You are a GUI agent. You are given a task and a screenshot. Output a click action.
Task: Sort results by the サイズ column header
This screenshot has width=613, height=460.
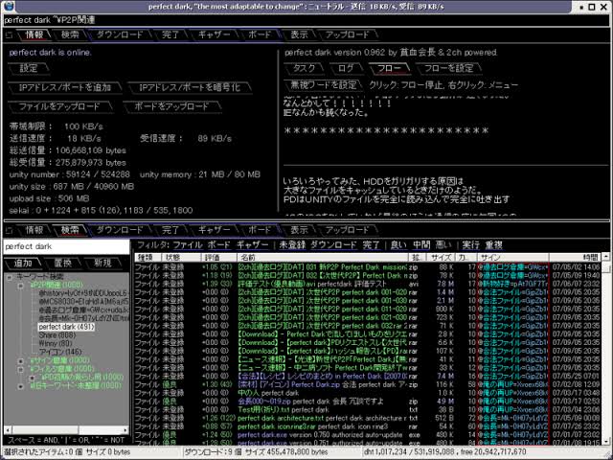pyautogui.click(x=441, y=258)
